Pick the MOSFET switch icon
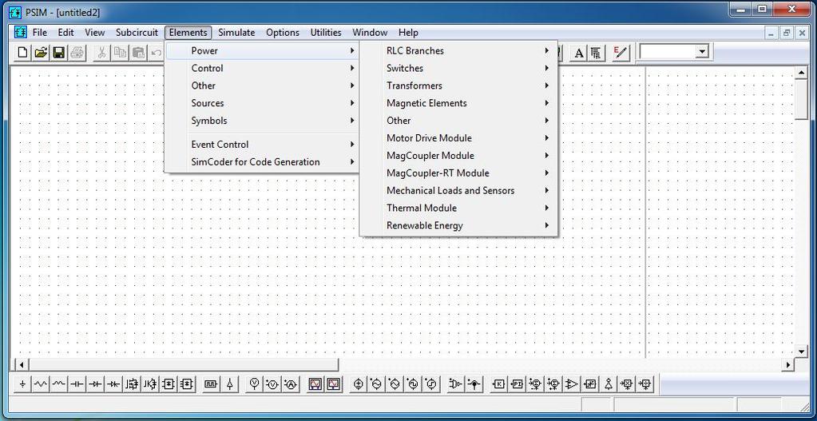Viewport: 817px width, 421px height. (133, 384)
